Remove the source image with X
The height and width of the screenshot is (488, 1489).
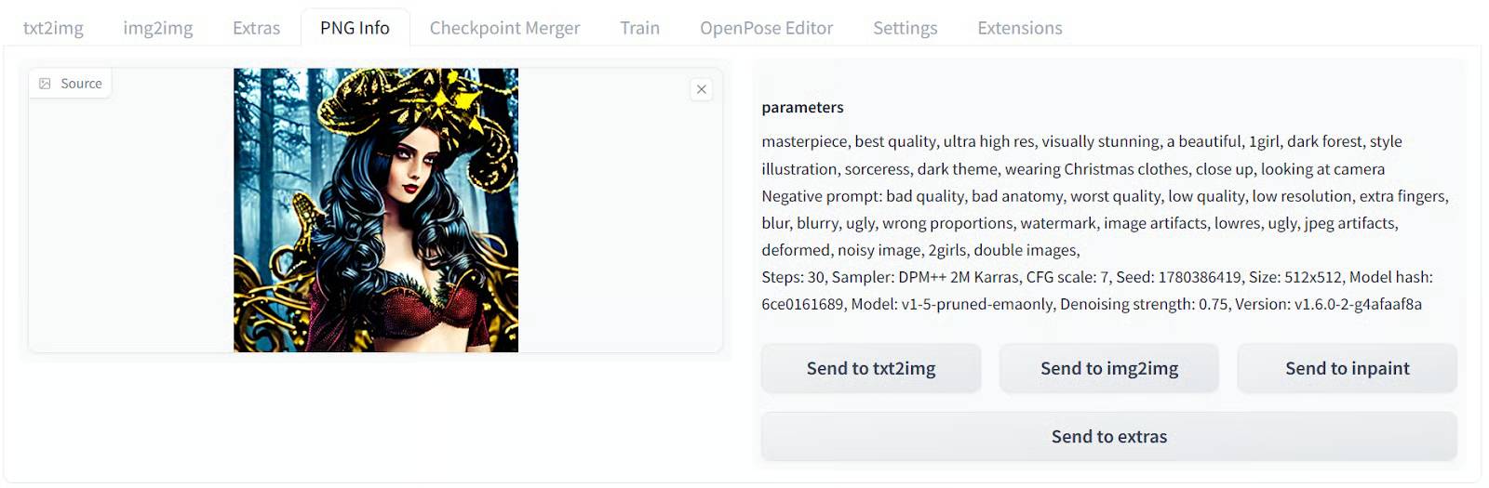click(702, 89)
